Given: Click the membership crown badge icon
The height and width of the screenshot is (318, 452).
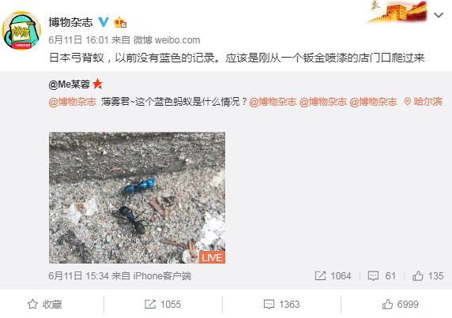Looking at the screenshot, I should tap(120, 22).
